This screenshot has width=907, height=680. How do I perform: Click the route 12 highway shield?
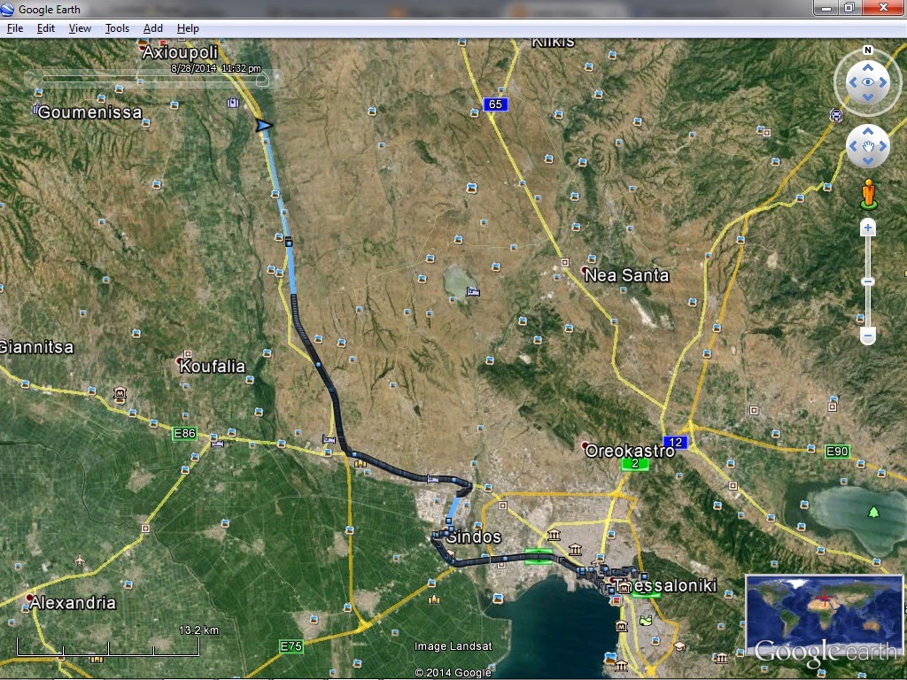(675, 443)
